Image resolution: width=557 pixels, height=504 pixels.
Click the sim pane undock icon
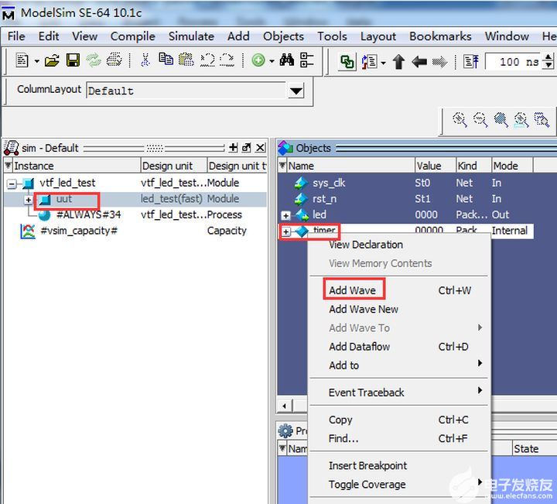click(x=246, y=148)
